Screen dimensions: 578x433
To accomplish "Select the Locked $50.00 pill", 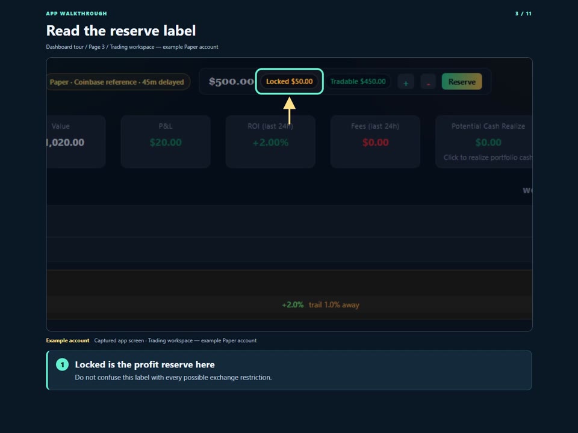I will [x=290, y=81].
